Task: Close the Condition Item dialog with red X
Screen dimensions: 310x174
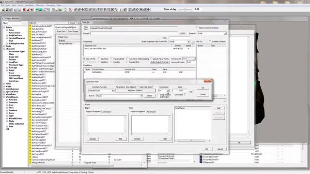Action: 208,81
